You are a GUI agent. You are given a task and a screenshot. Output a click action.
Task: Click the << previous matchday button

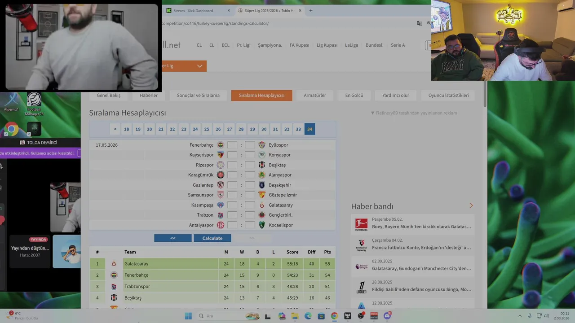(172, 238)
